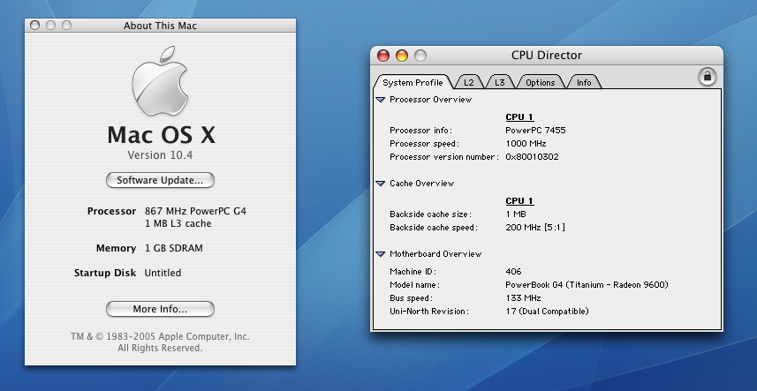This screenshot has height=391, width=757.
Task: Switch to the L3 tab
Action: (500, 82)
